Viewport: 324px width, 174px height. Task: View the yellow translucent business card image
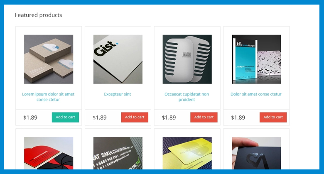(x=187, y=153)
